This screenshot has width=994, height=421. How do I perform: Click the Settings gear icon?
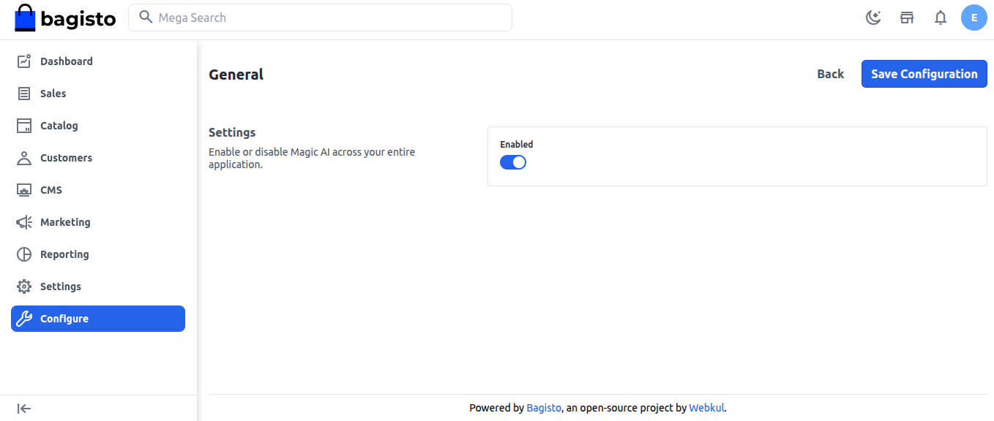[x=24, y=287]
